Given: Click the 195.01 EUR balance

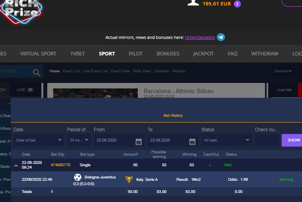Looking at the screenshot, I should pyautogui.click(x=217, y=4).
